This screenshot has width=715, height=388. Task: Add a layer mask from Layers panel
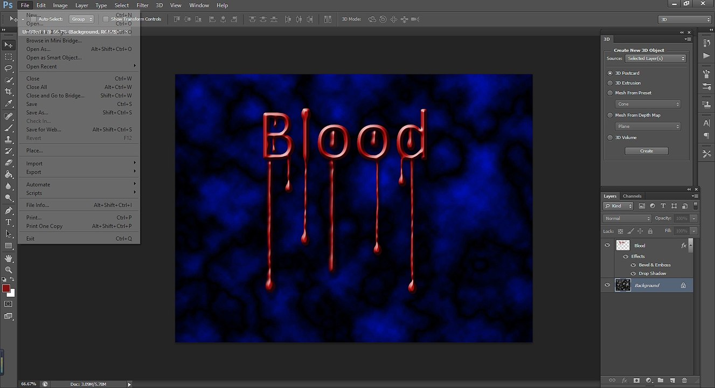click(636, 380)
